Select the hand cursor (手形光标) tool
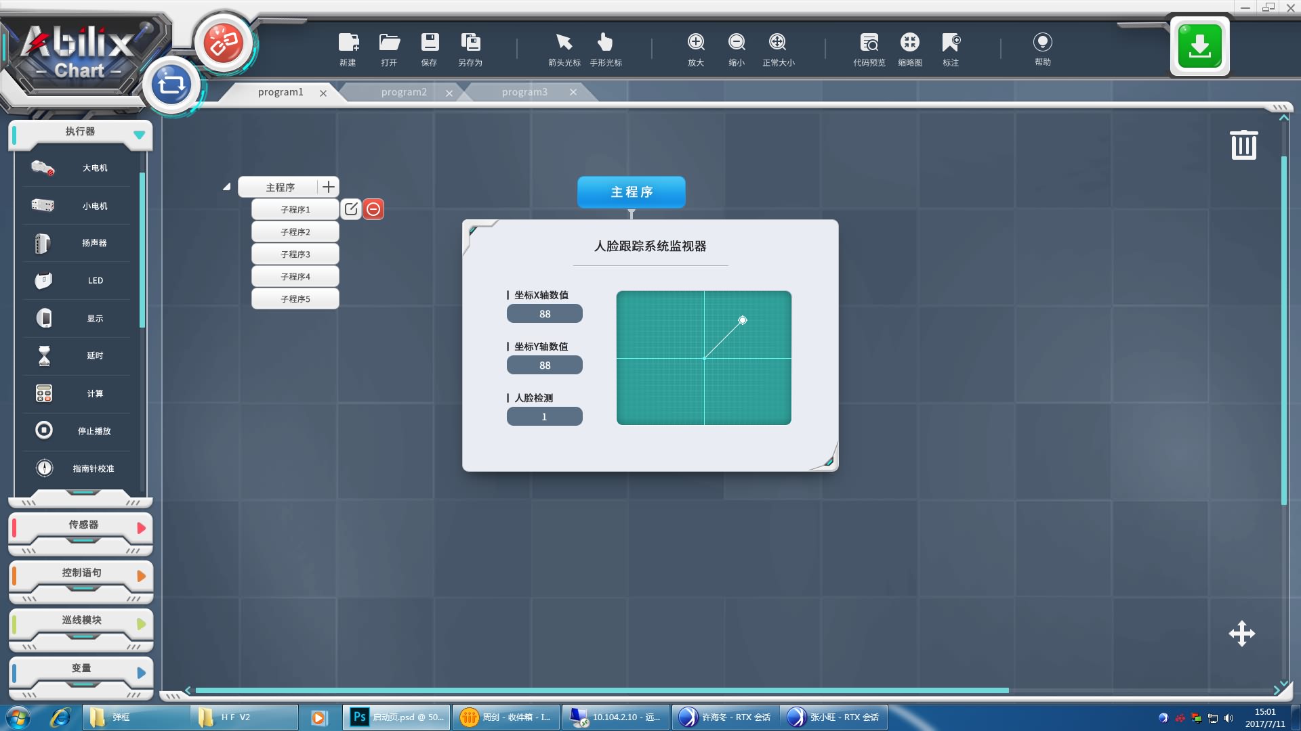 (605, 43)
